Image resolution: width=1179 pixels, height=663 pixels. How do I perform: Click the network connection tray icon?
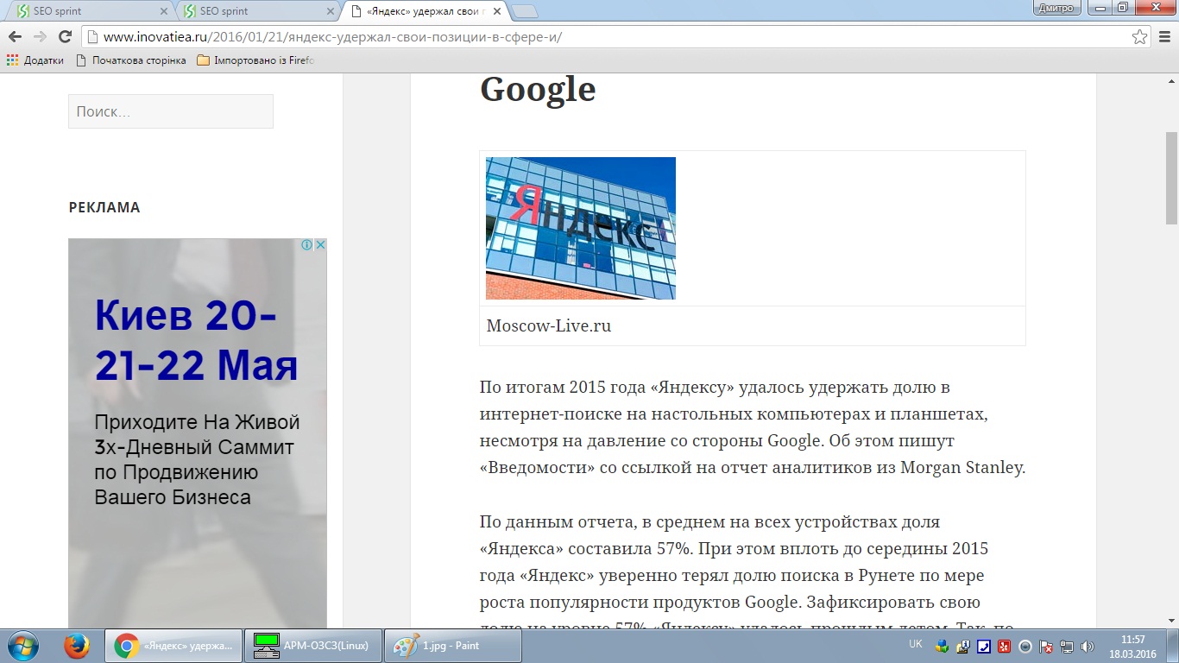pos(1067,646)
